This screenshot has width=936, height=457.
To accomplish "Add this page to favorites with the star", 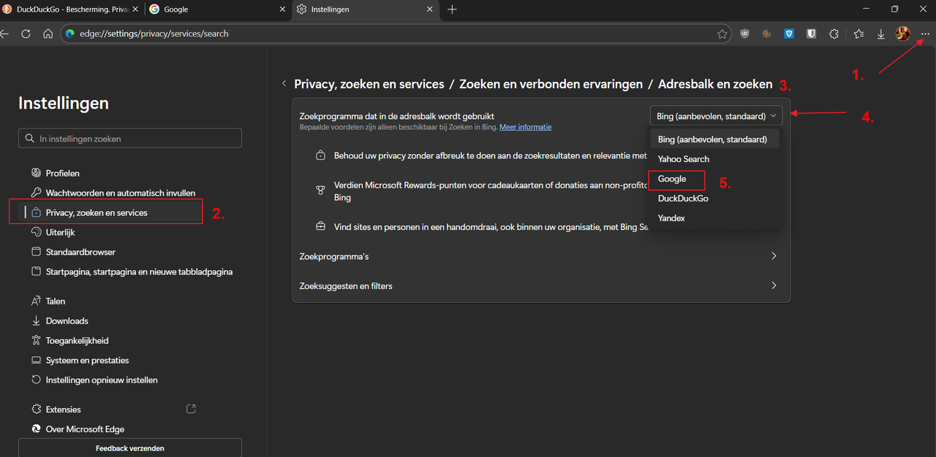I will pyautogui.click(x=722, y=34).
